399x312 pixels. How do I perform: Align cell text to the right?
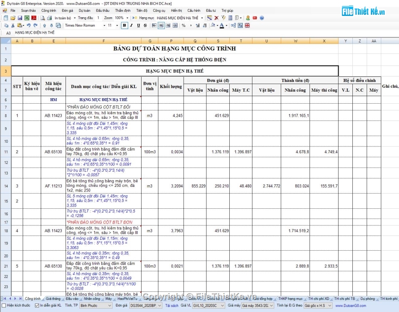168,26
